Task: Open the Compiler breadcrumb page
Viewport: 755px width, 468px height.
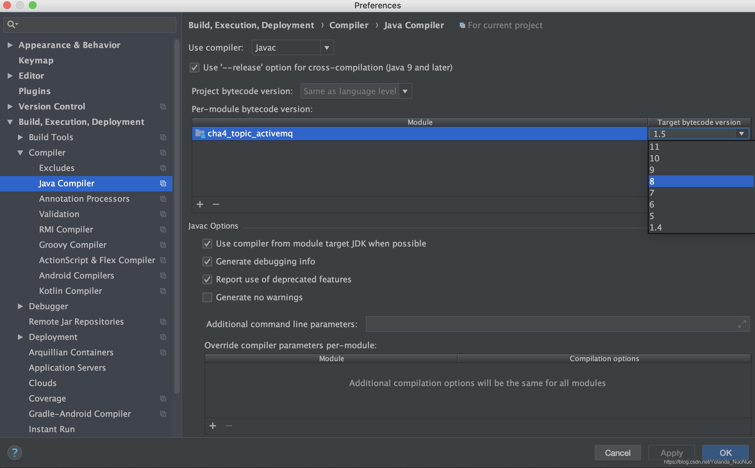Action: pyautogui.click(x=349, y=25)
